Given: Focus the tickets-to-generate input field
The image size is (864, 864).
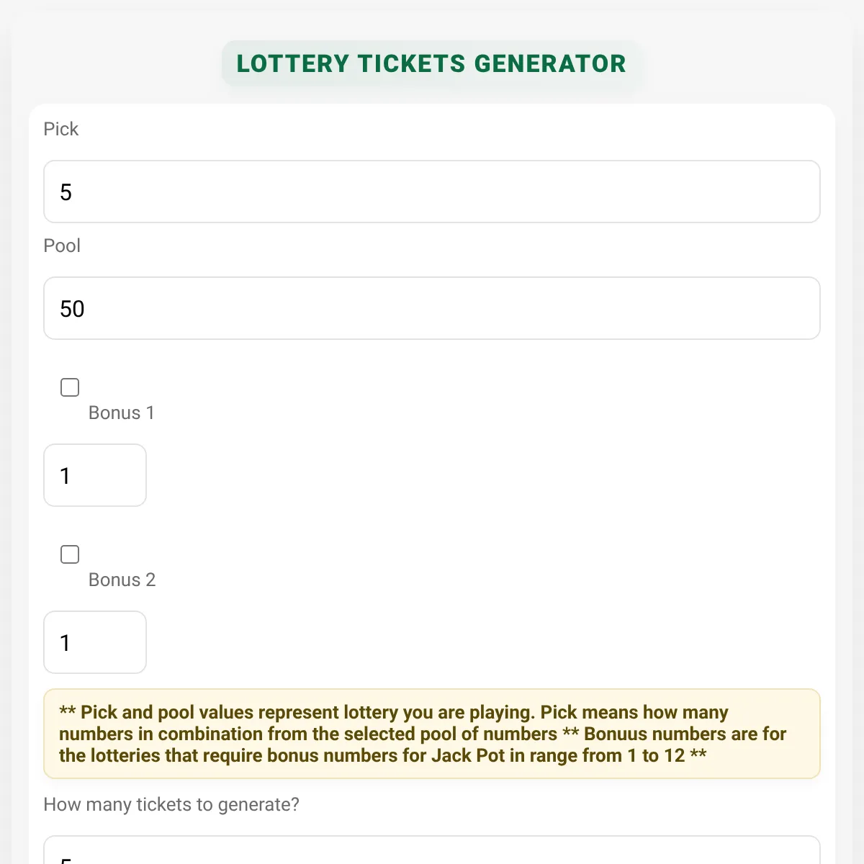Looking at the screenshot, I should tap(432, 850).
